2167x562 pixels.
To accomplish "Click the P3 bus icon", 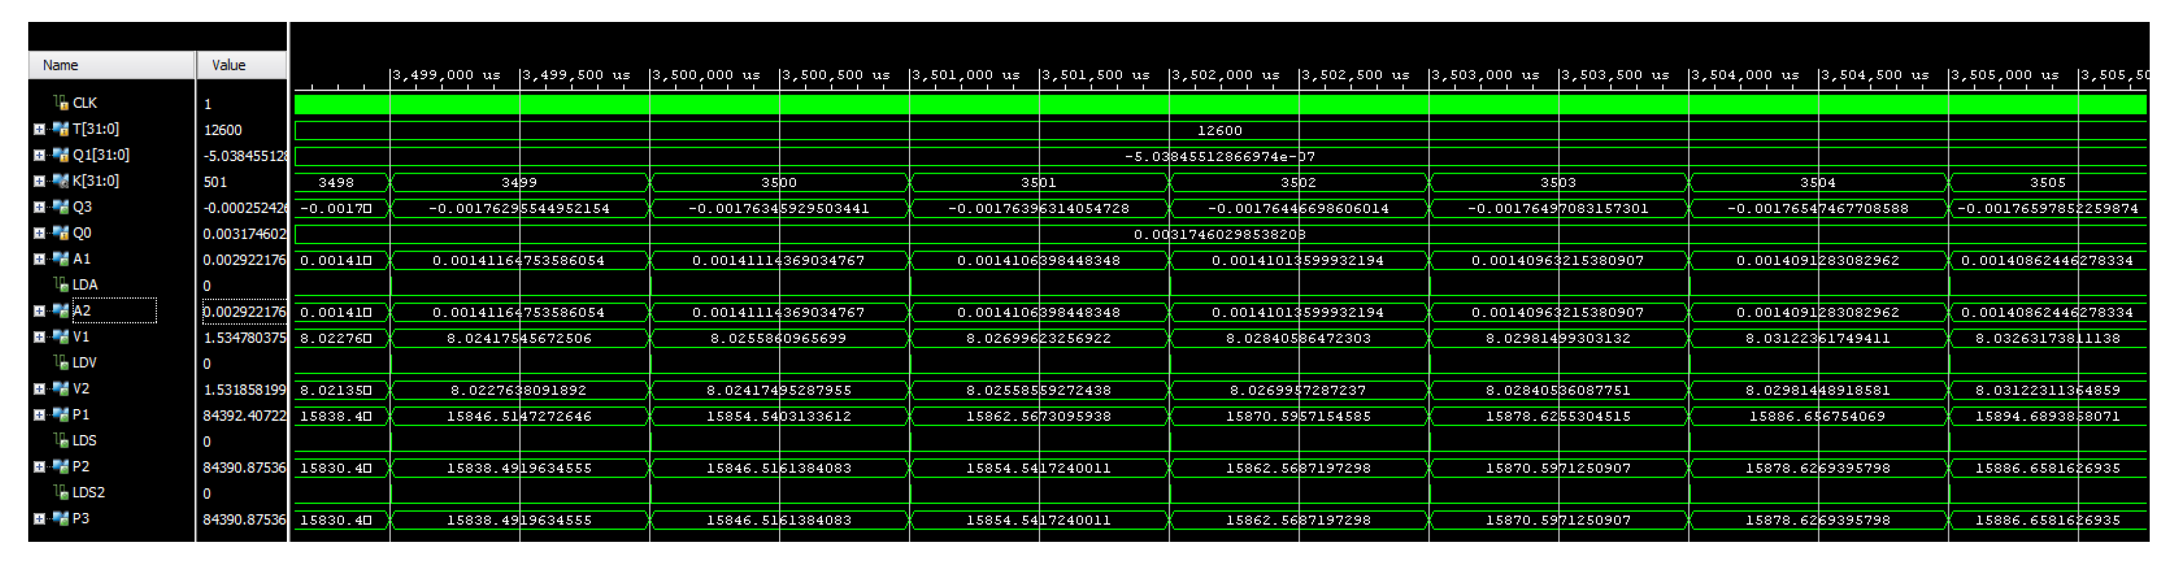I will click(x=59, y=518).
